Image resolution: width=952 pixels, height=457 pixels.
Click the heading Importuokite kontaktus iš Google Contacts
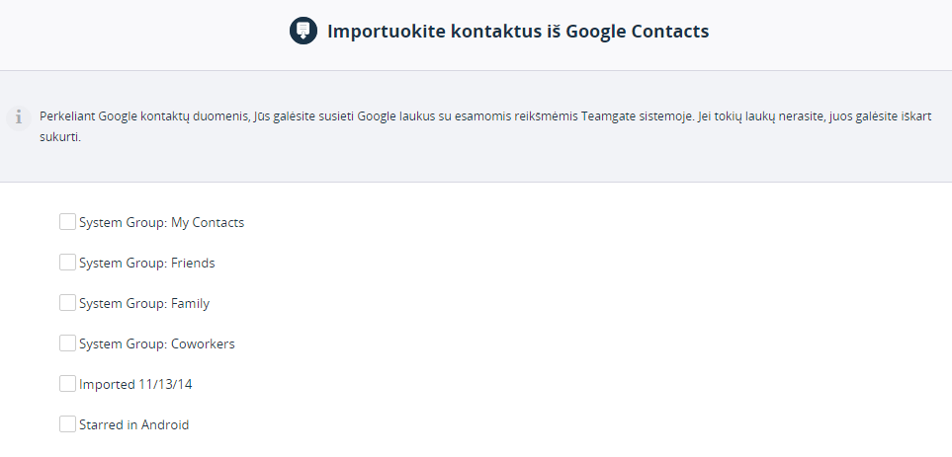[x=518, y=31]
